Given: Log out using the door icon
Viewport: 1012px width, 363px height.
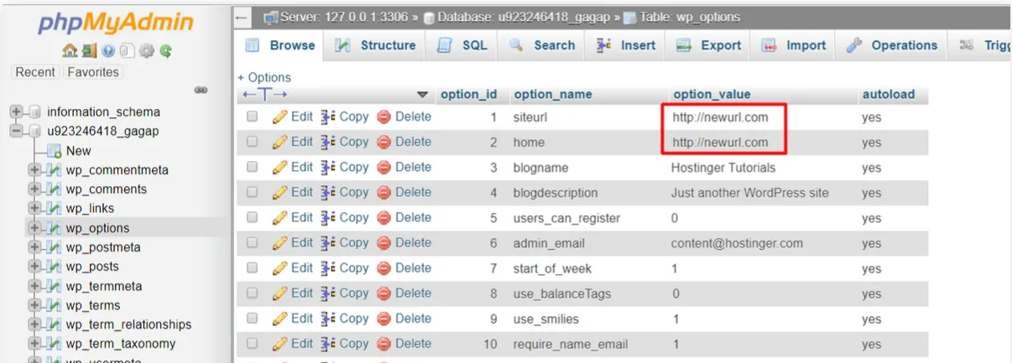Looking at the screenshot, I should click(x=89, y=52).
